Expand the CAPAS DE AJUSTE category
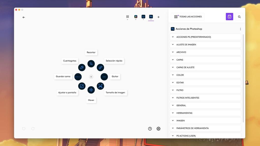Screen dimensions: 260x146 (x=205, y=67)
